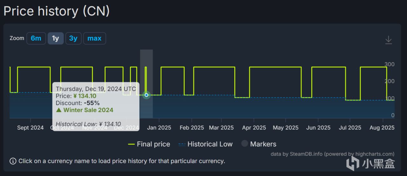The width and height of the screenshot is (407, 176).
Task: Toggle the Markers legend label
Action: 263,144
